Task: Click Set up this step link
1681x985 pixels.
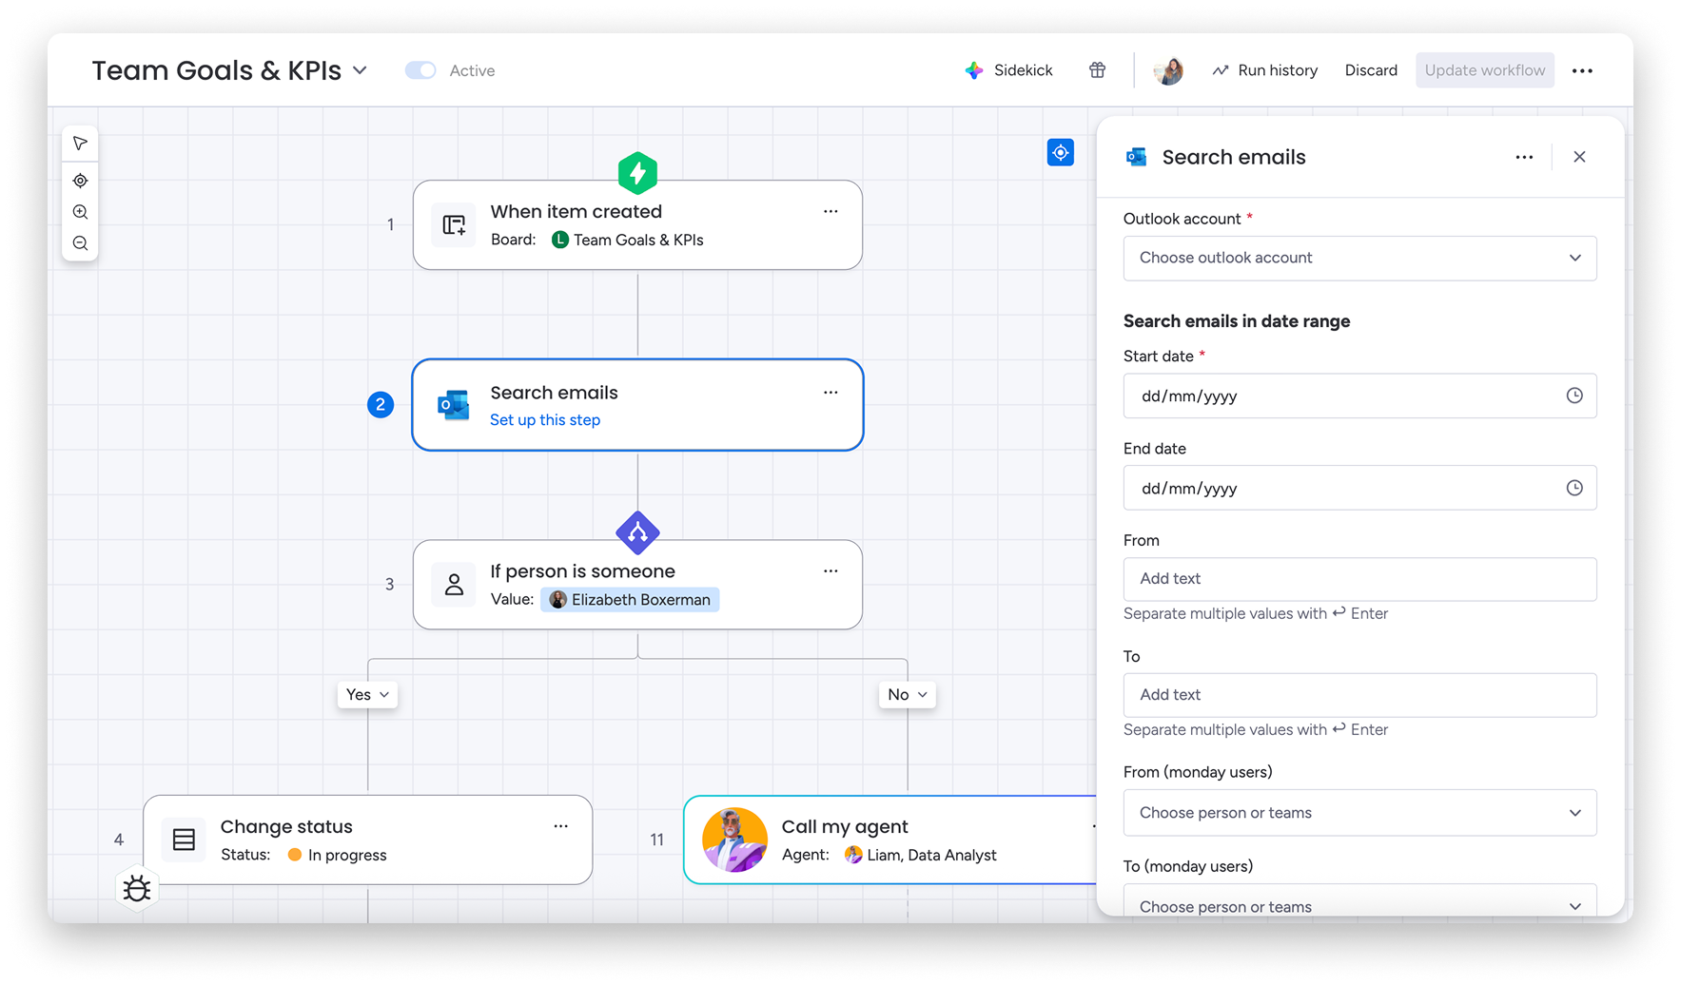Action: coord(545,420)
